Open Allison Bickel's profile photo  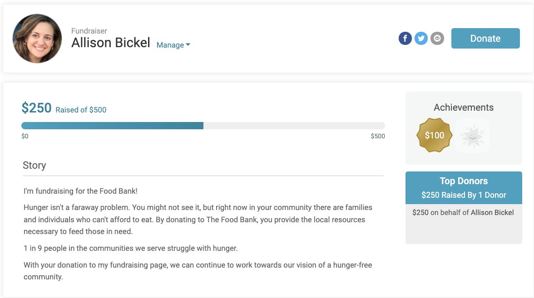point(37,39)
